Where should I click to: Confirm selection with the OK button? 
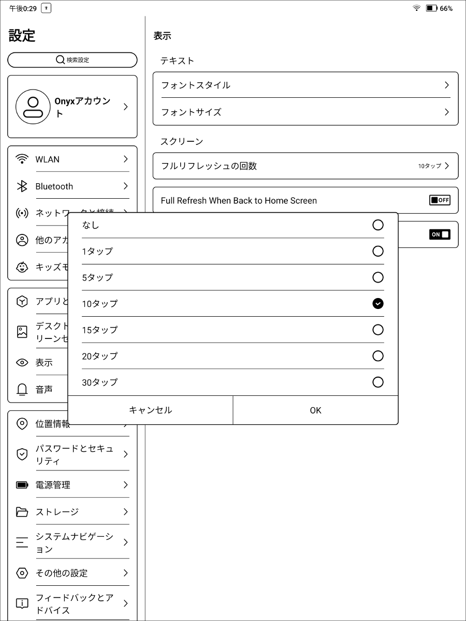pyautogui.click(x=315, y=410)
